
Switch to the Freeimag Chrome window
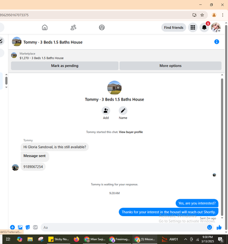(x=119, y=239)
